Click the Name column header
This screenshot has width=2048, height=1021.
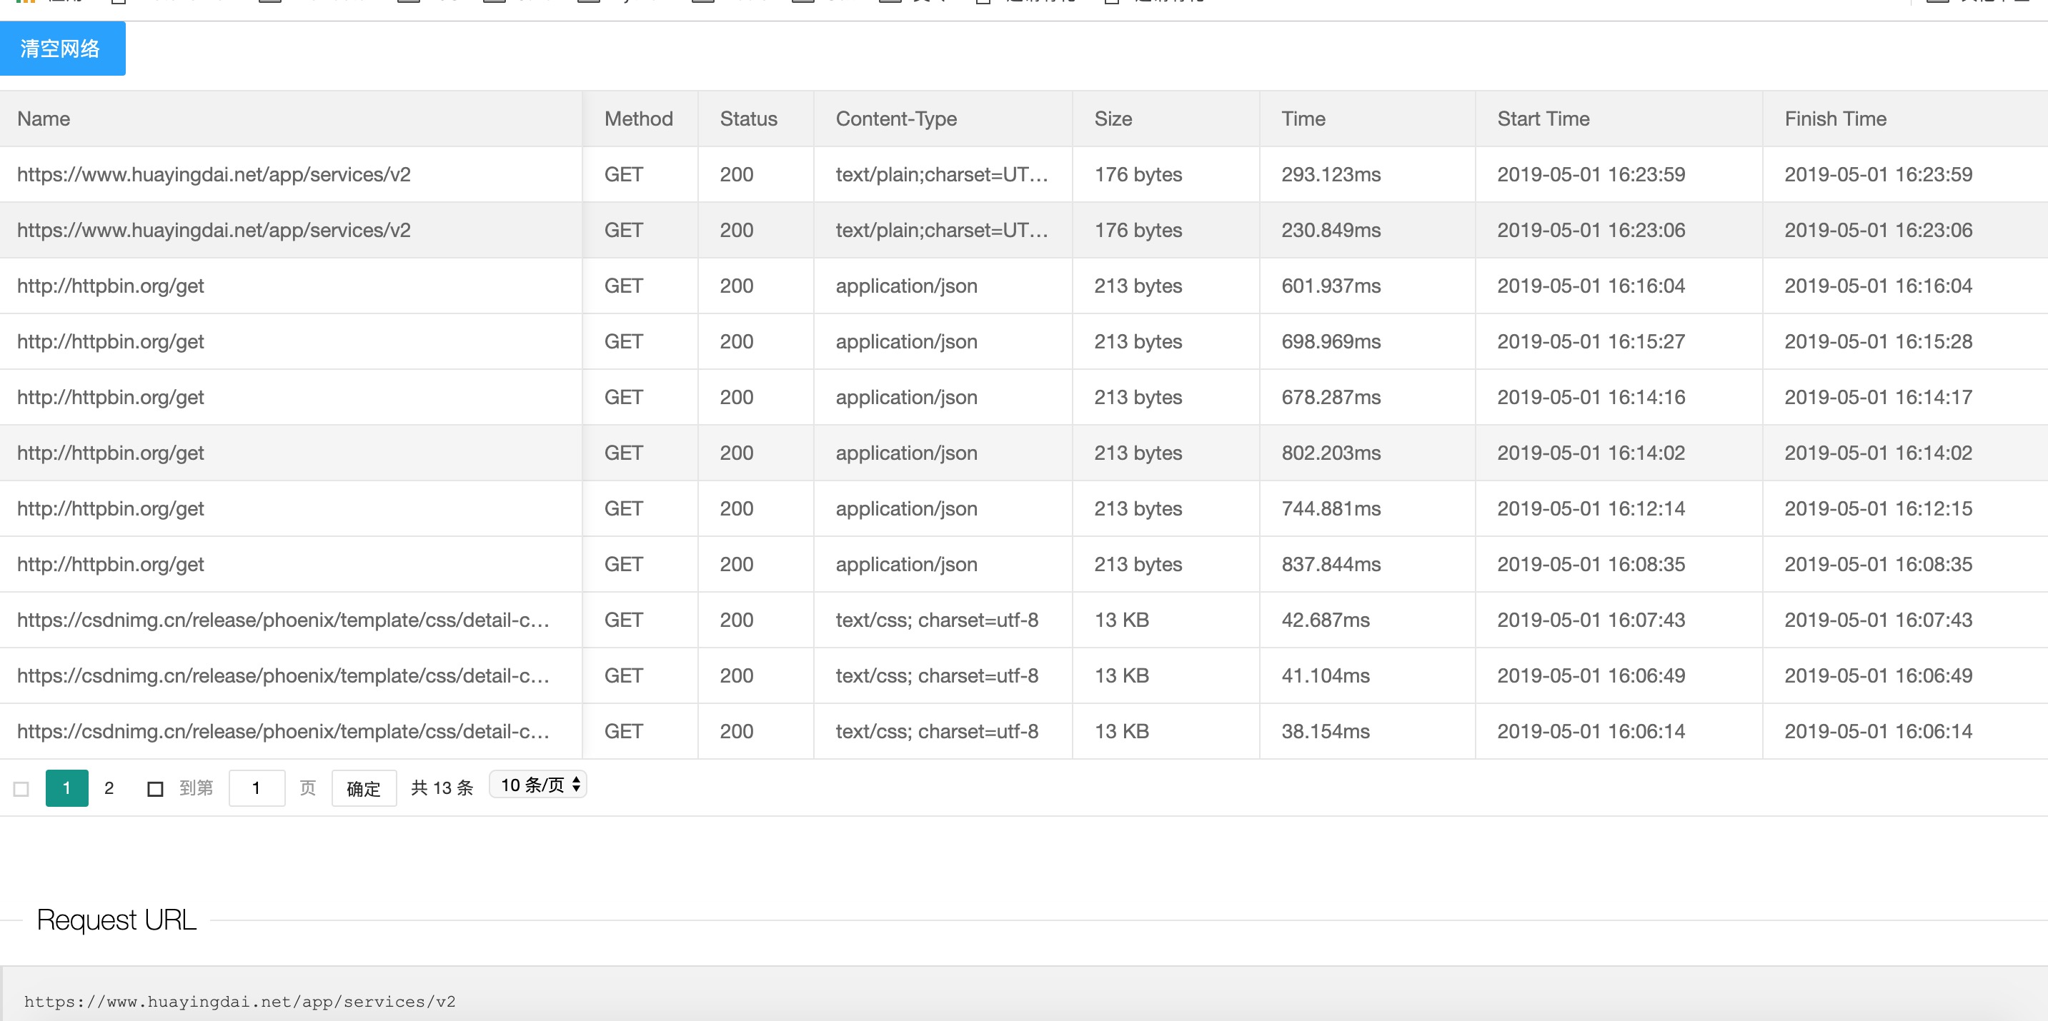coord(291,119)
